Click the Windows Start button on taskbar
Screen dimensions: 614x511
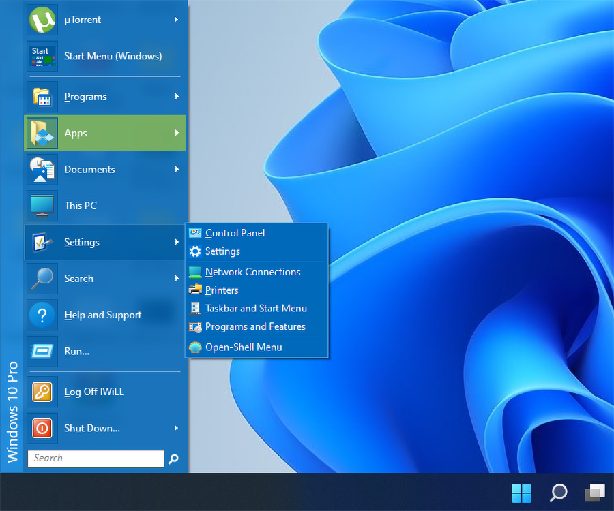pos(522,493)
